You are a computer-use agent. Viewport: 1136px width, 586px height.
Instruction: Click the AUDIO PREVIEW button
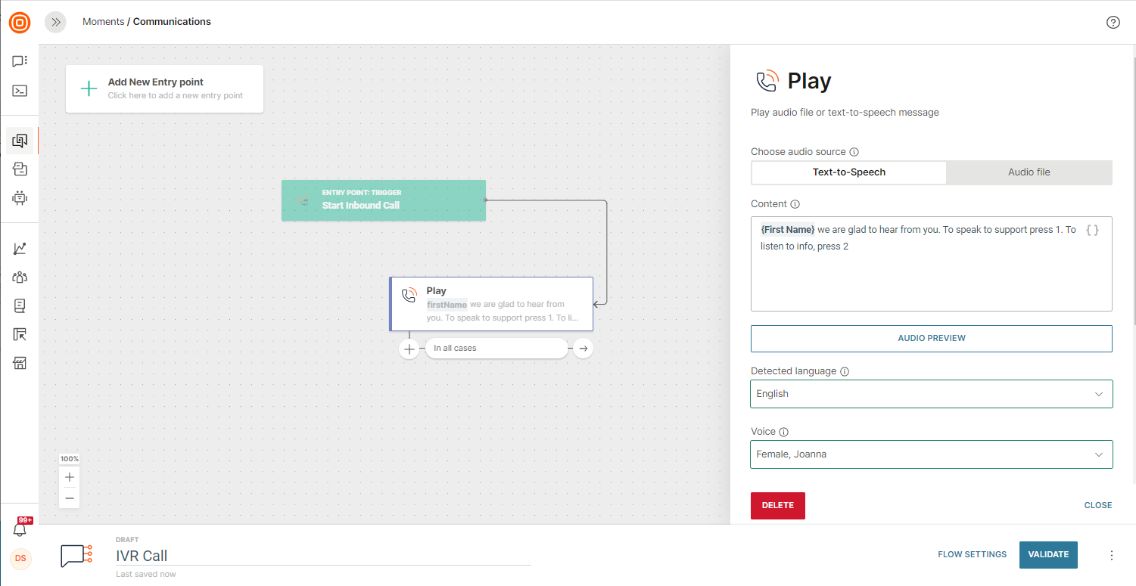pyautogui.click(x=931, y=338)
